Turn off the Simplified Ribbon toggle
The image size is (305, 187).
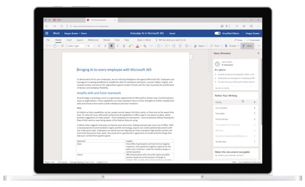click(218, 33)
